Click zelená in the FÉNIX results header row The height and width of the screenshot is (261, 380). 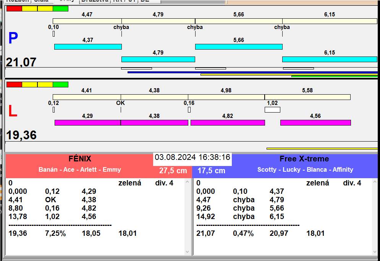pos(129,183)
